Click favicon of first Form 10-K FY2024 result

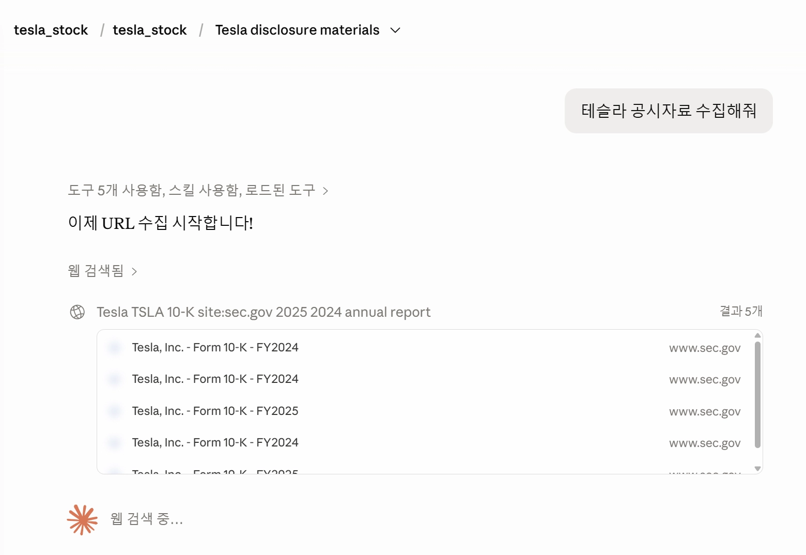[115, 348]
